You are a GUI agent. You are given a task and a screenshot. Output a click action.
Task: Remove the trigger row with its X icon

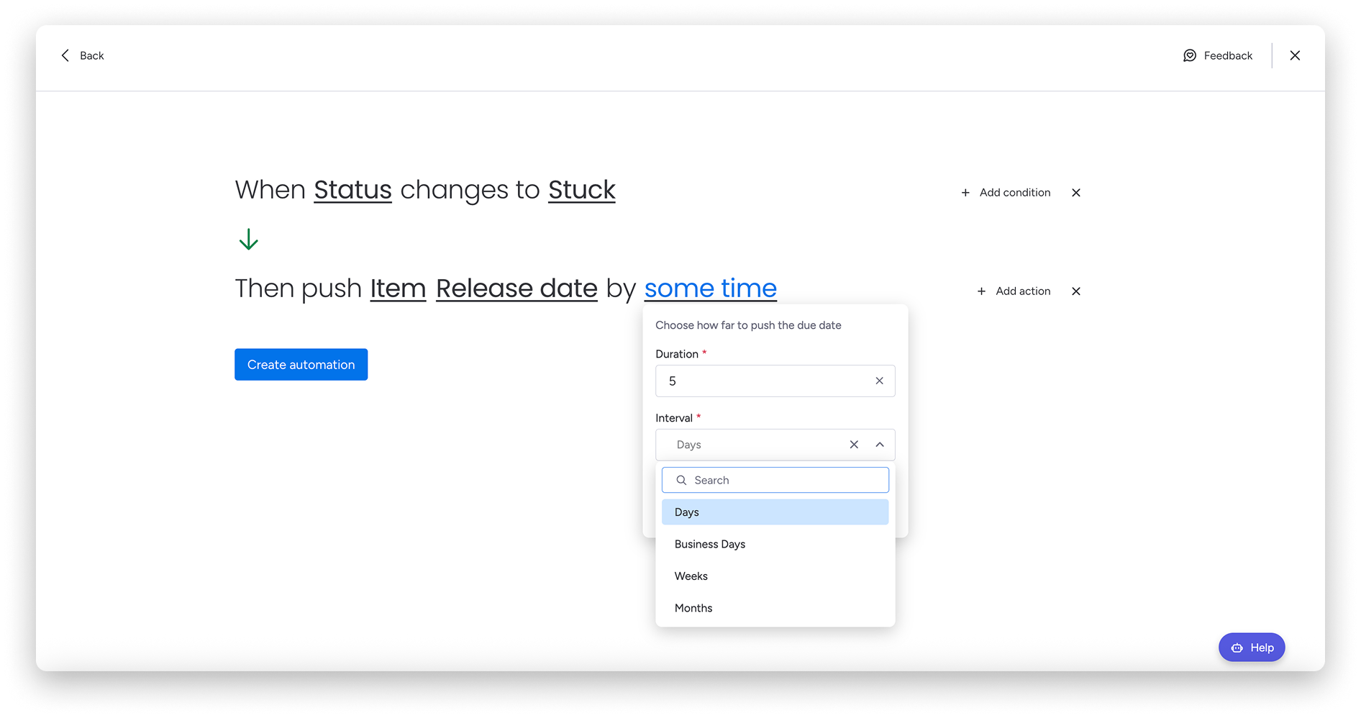pos(1076,193)
